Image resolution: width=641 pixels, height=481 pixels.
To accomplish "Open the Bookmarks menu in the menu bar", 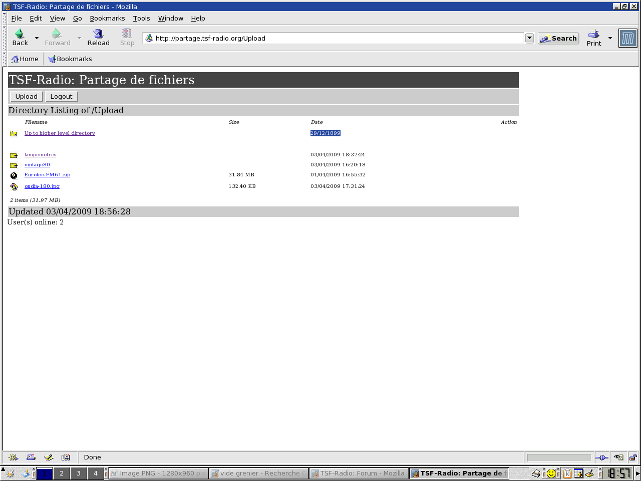I will click(x=107, y=18).
